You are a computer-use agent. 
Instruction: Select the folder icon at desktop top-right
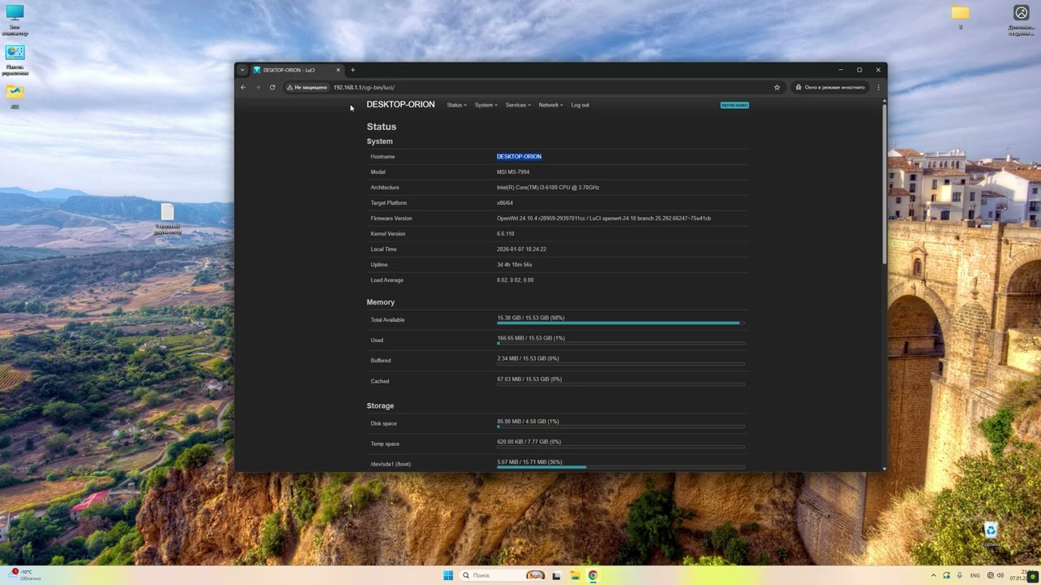(960, 17)
